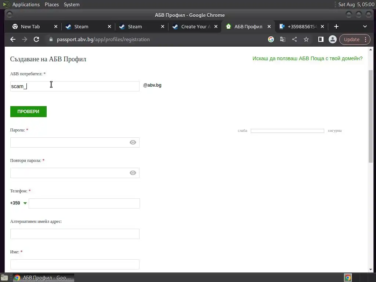The width and height of the screenshot is (376, 282).
Task: Click the @abv.bg domain text
Action: pos(152,85)
